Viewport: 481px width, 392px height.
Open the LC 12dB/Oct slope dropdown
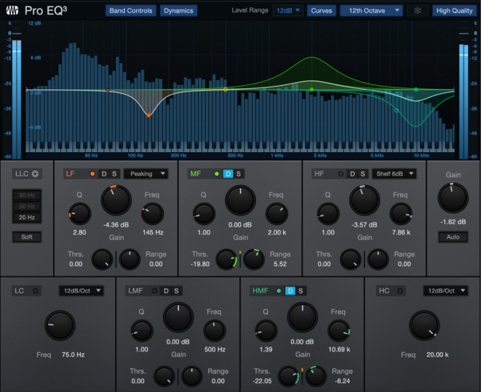(81, 291)
